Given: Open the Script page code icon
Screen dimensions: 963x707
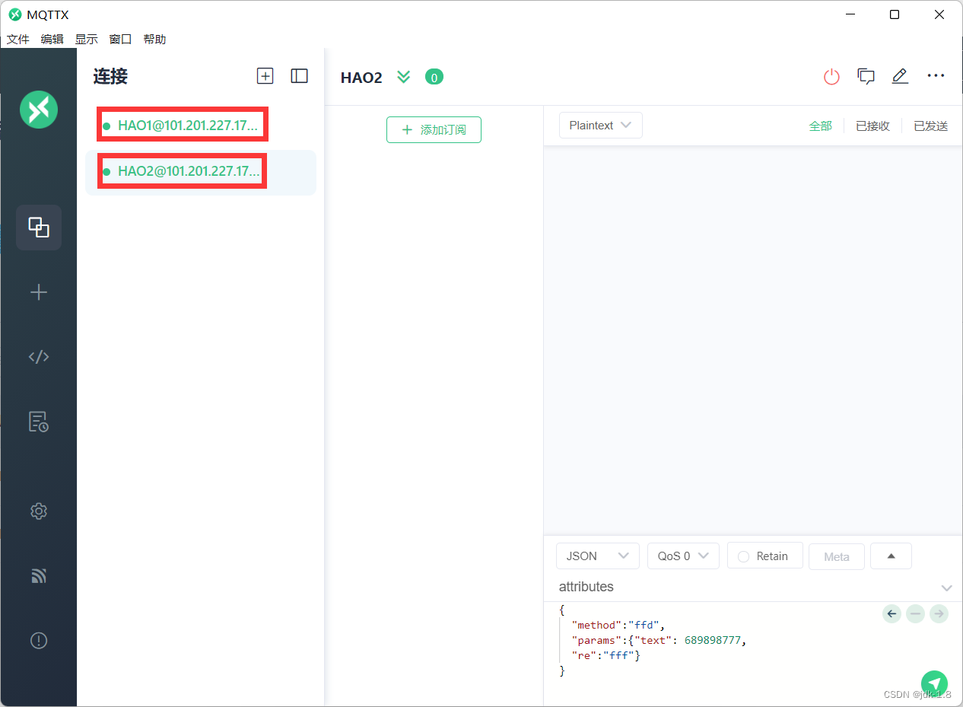Looking at the screenshot, I should [39, 357].
